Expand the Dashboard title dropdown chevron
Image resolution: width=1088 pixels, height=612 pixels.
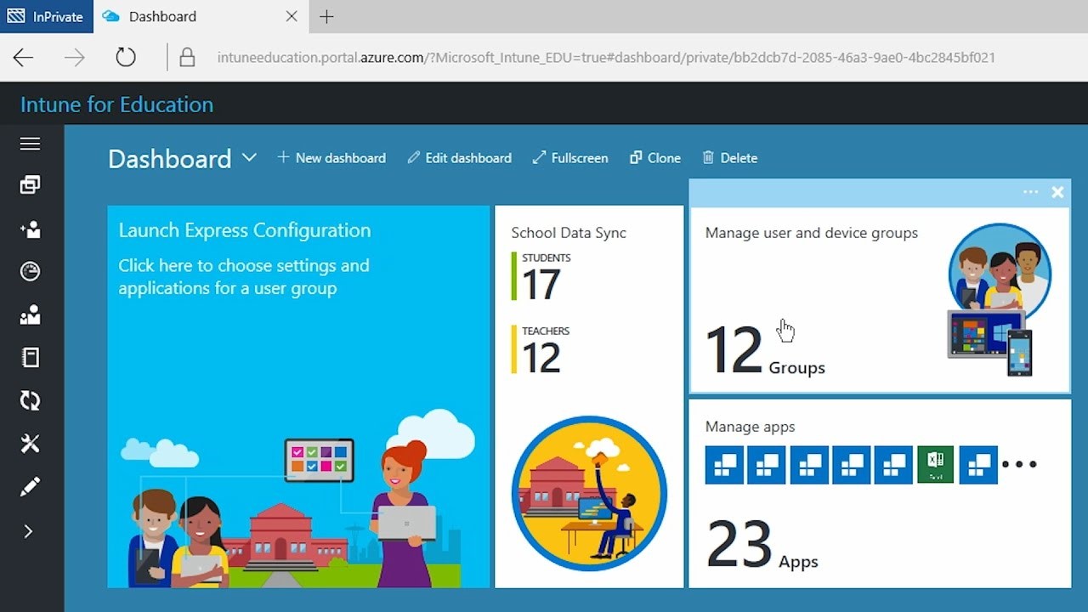(249, 157)
